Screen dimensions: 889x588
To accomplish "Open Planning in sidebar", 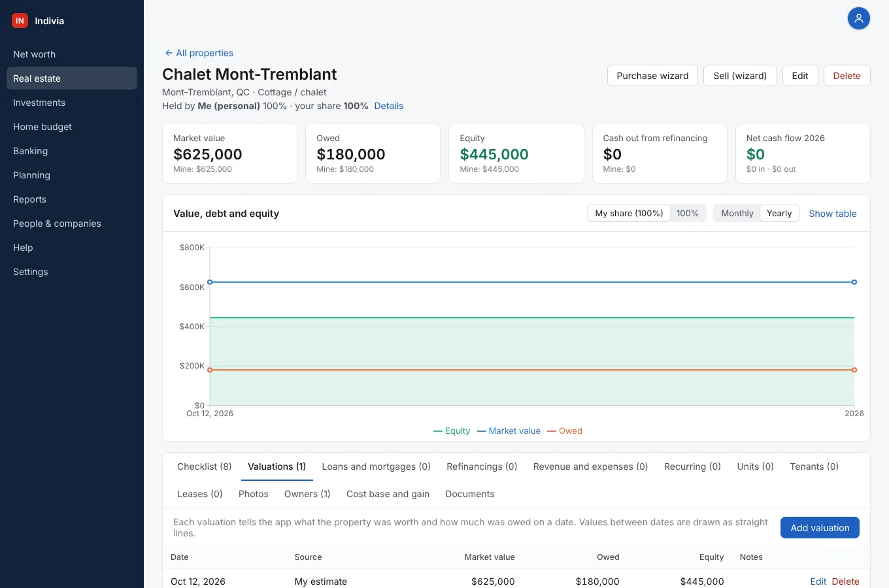I will pyautogui.click(x=72, y=175).
